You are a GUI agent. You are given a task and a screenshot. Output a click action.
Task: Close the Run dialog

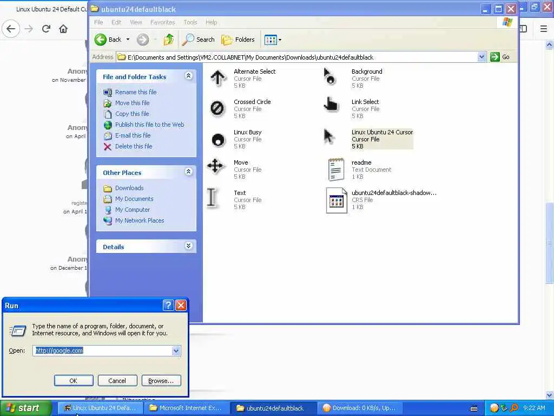pos(181,305)
